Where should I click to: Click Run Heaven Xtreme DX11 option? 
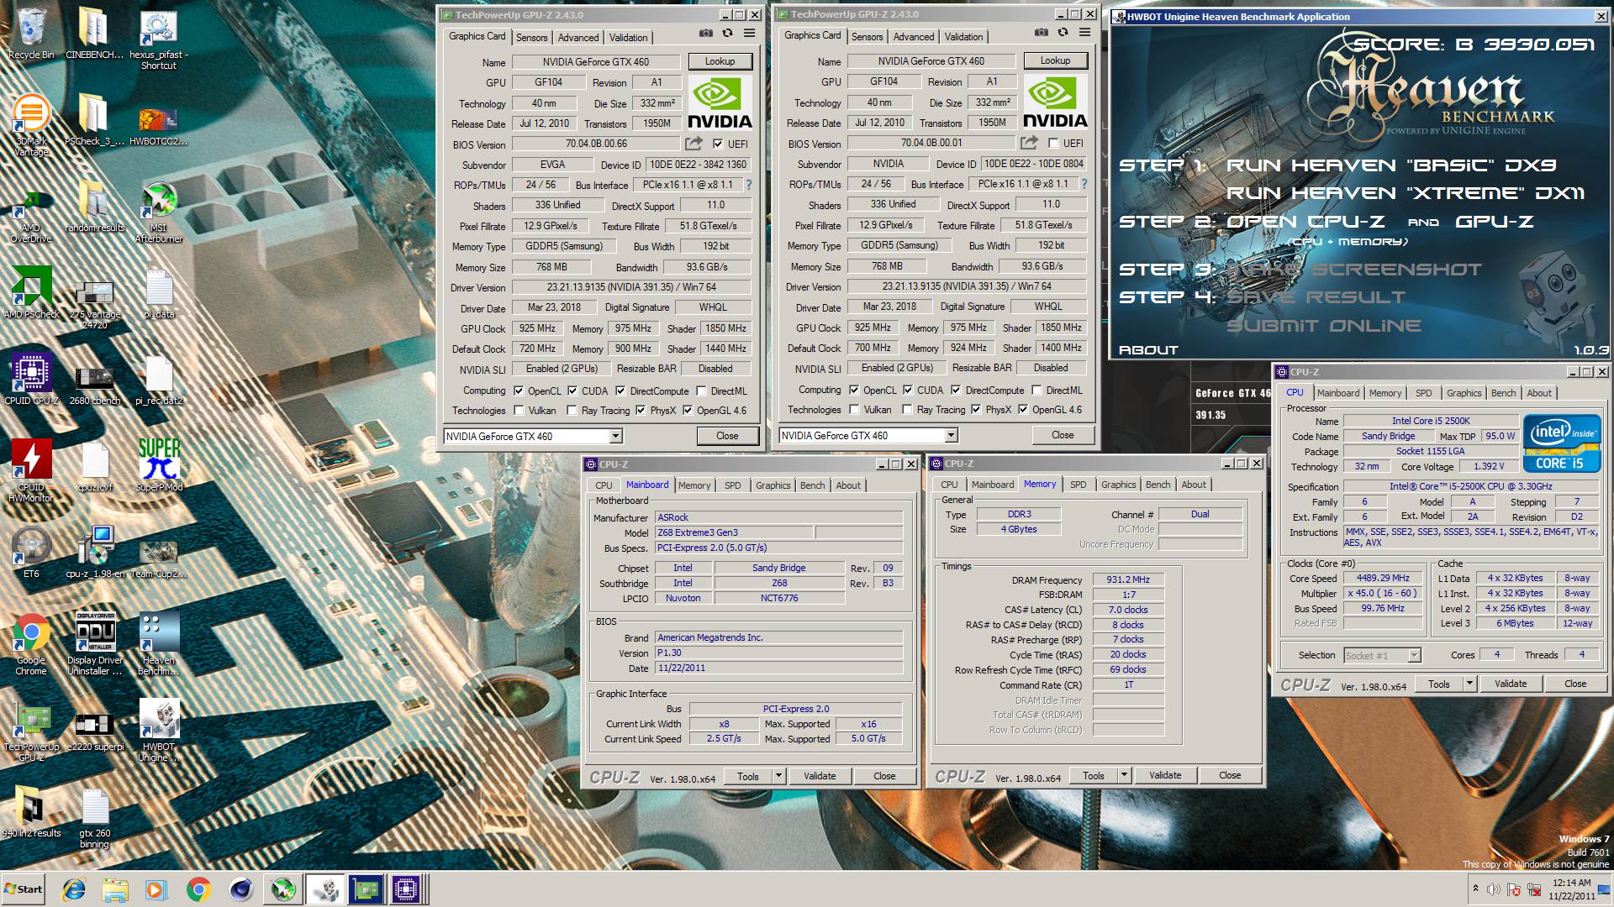[1405, 193]
